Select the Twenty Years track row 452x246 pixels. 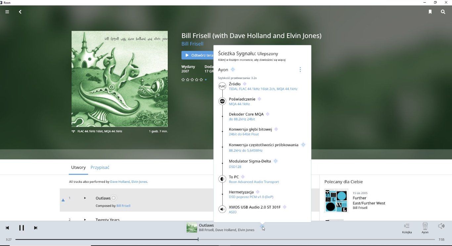tap(137, 218)
